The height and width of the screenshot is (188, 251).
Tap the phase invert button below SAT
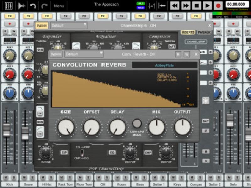(x=206, y=131)
